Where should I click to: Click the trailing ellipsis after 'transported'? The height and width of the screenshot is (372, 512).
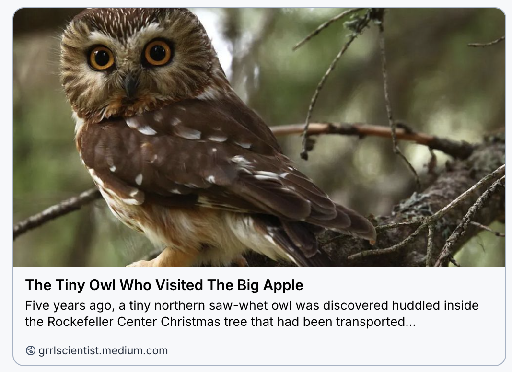pyautogui.click(x=411, y=322)
